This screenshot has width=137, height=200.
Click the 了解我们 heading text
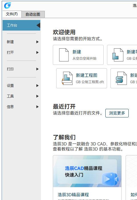(64, 137)
